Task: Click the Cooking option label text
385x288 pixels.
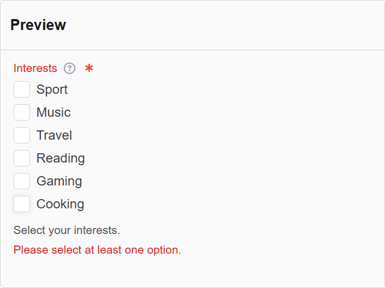Action: (60, 204)
